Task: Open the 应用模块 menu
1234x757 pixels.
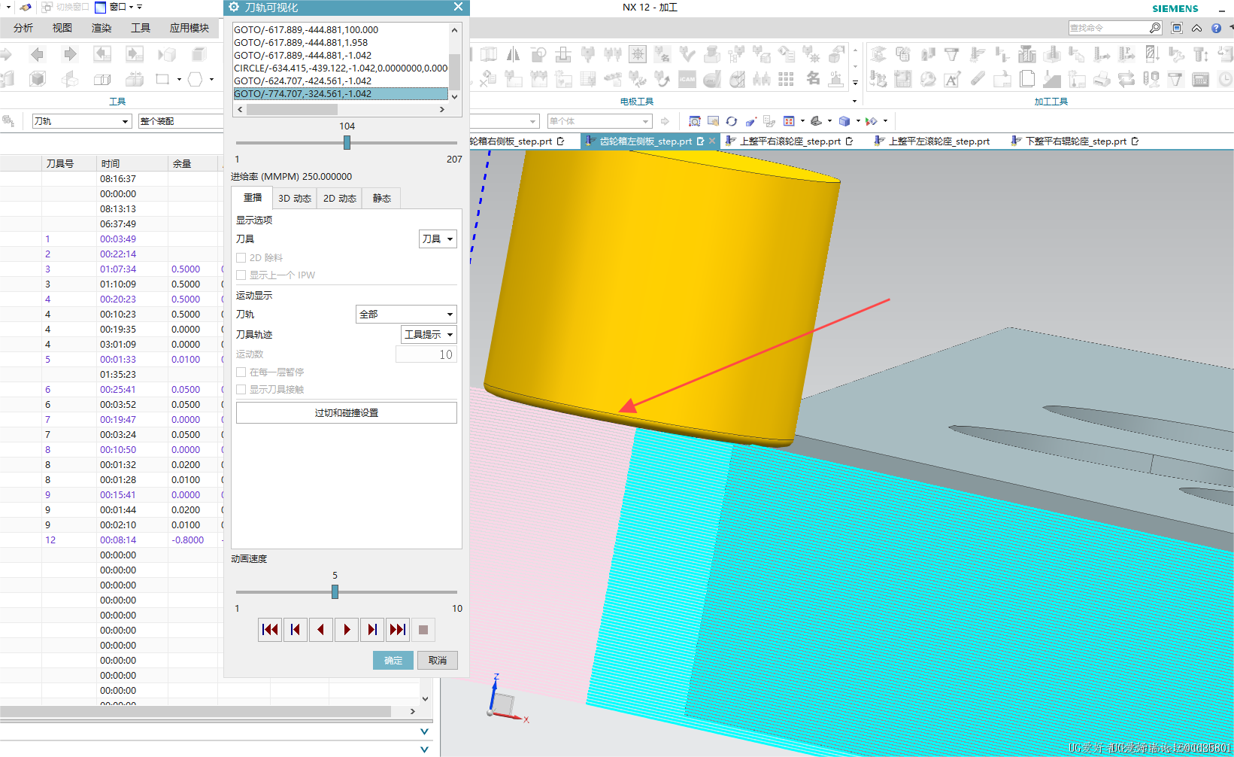Action: [x=189, y=28]
